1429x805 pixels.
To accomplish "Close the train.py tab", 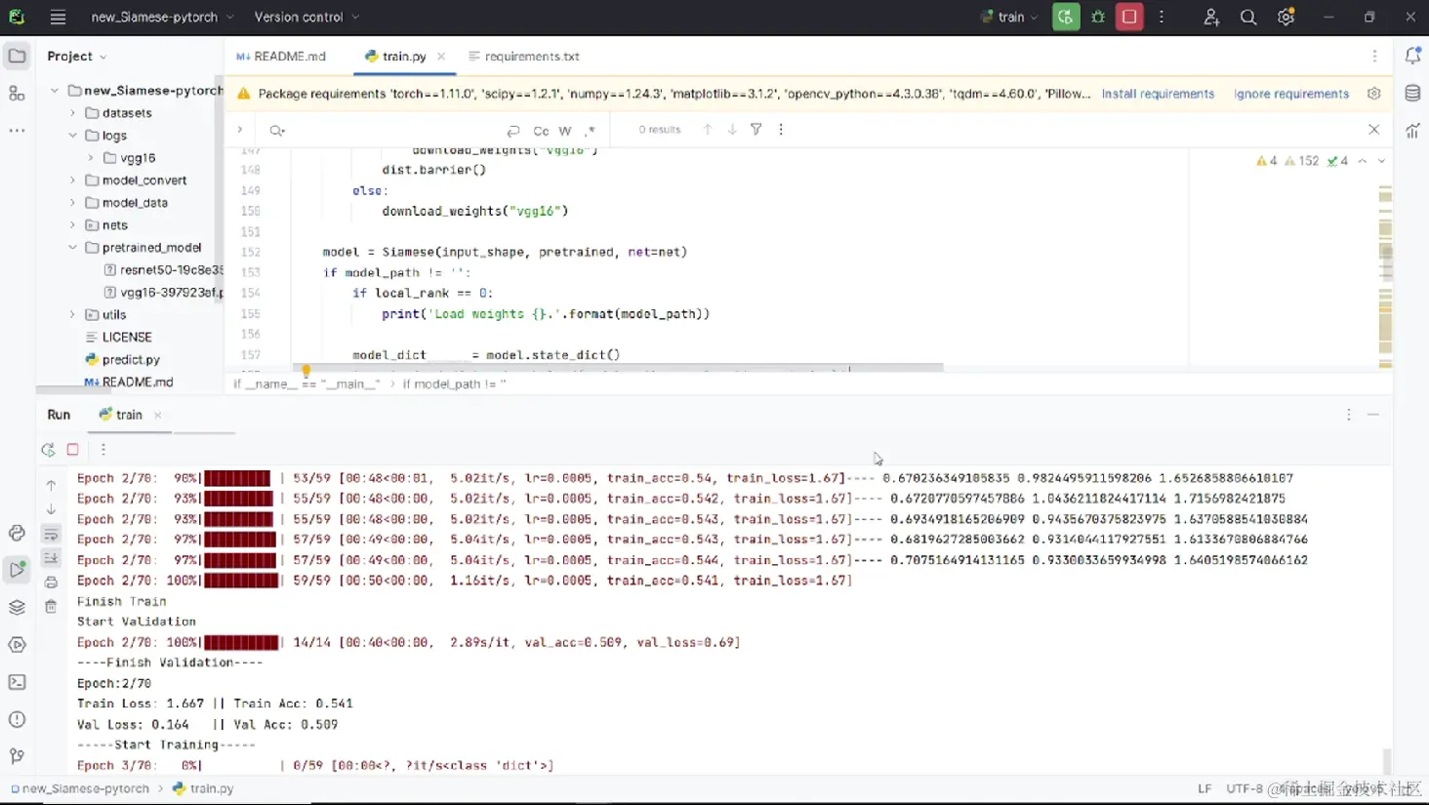I will tap(441, 57).
